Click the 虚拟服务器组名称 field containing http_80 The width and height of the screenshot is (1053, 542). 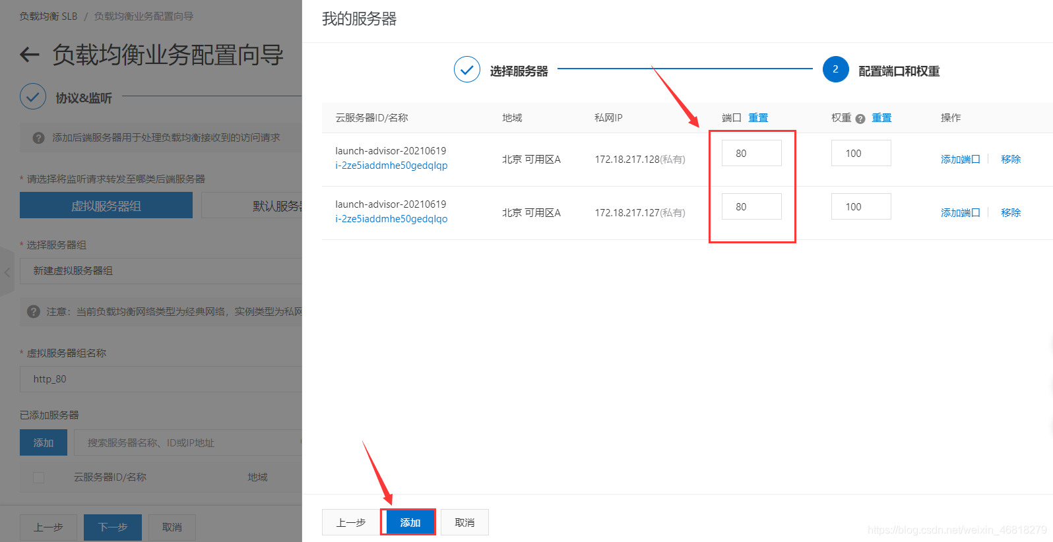pos(161,379)
